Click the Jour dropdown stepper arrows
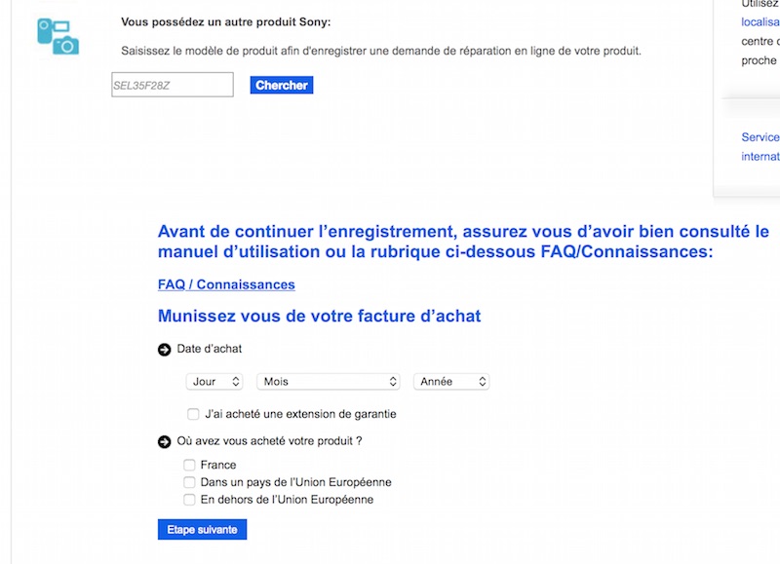This screenshot has width=780, height=564. [236, 382]
